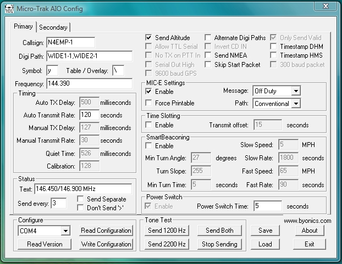Click the Read Configuration button
Image resolution: width=342 pixels, height=264 pixels.
pos(106,231)
